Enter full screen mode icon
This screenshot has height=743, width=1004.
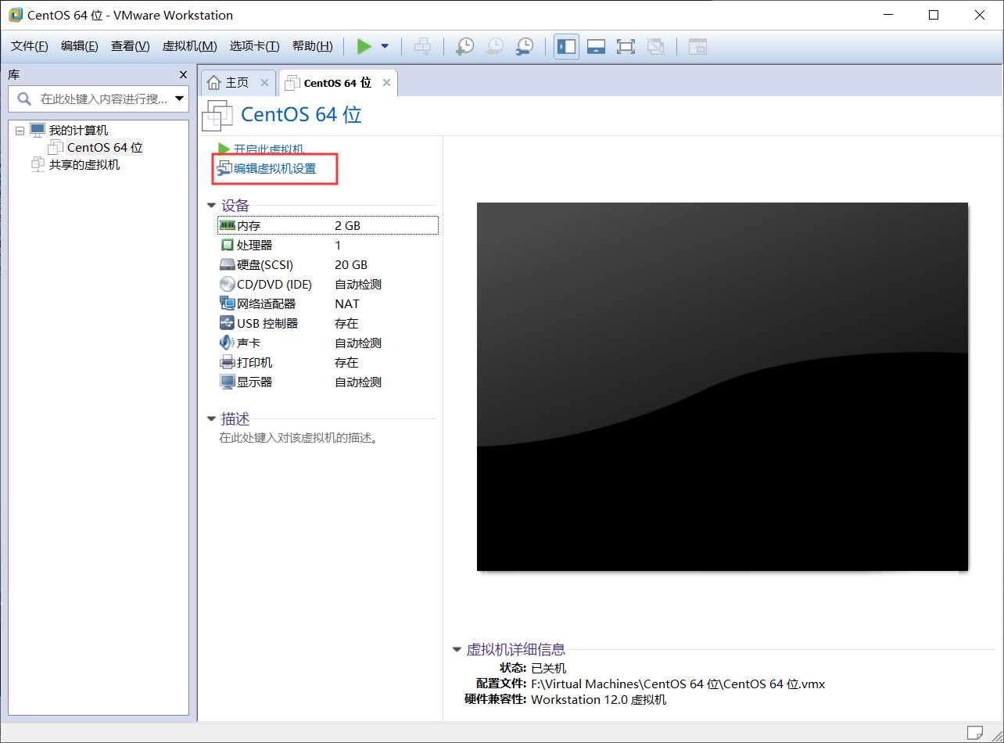click(626, 46)
